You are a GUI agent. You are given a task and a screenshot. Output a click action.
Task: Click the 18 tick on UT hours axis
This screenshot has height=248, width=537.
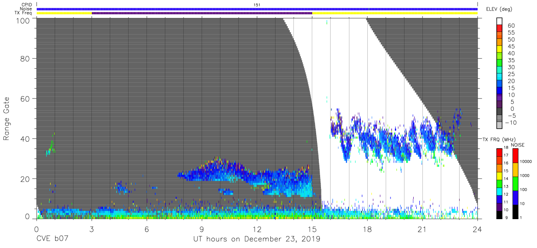(367, 229)
